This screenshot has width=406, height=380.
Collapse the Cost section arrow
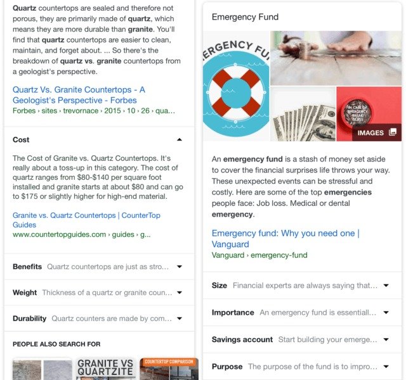180,139
